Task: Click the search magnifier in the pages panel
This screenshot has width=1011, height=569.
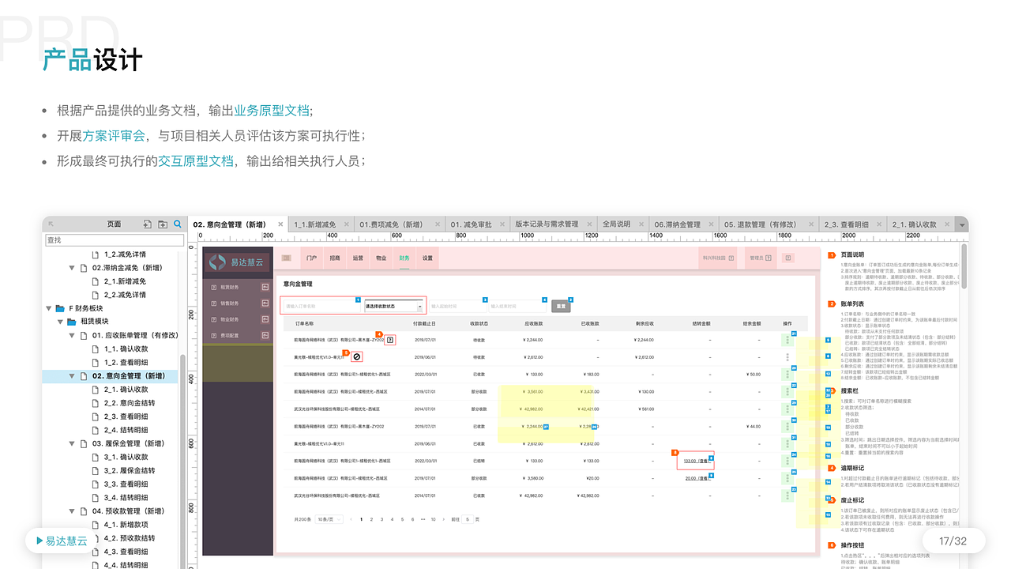Action: [x=178, y=224]
